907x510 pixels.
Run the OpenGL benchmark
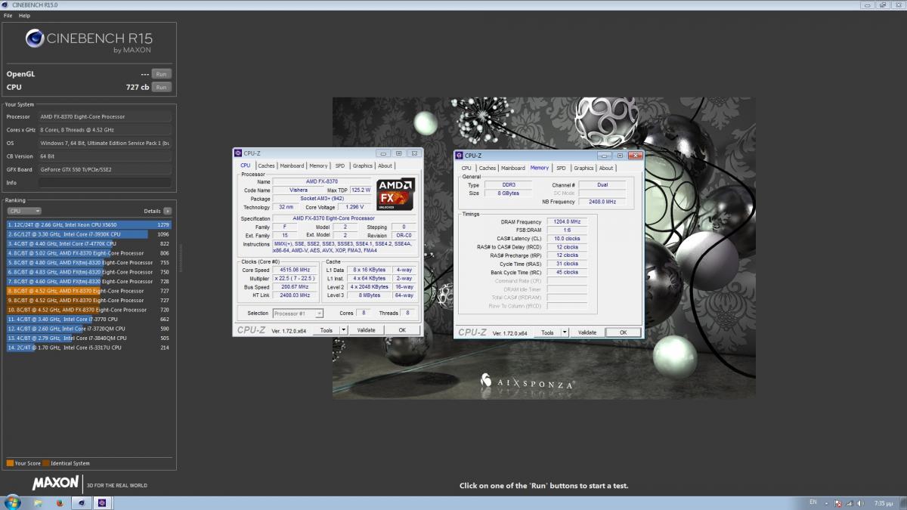(x=161, y=74)
